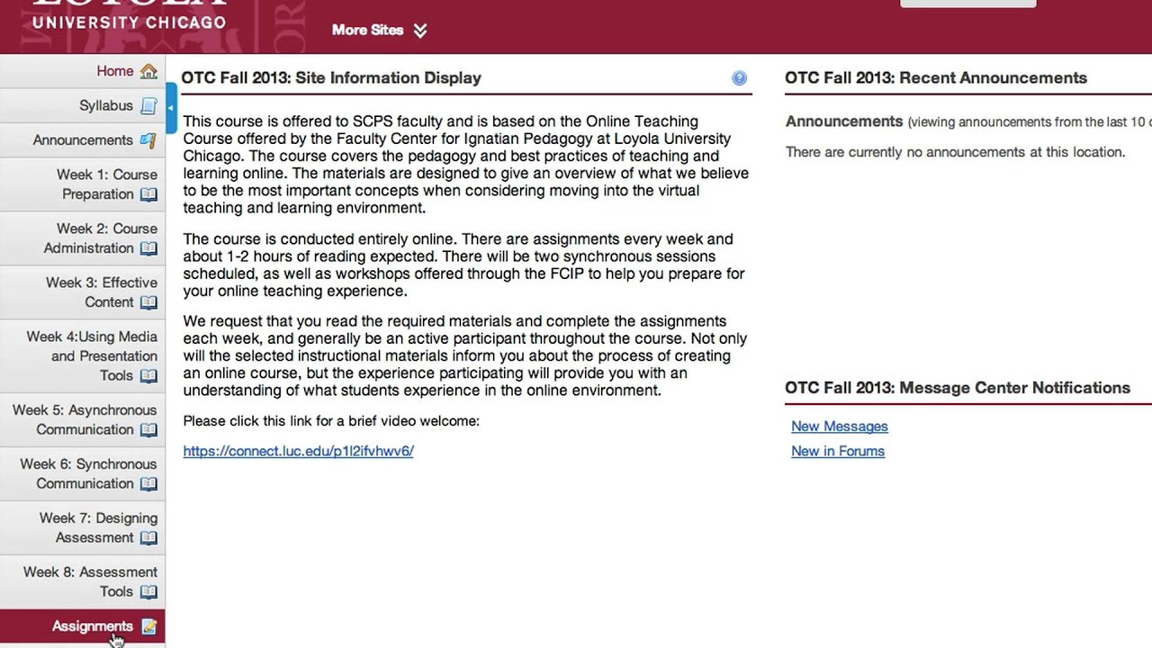Screen dimensions: 1152x648
Task: Open the New in Forums link
Action: [x=838, y=451]
